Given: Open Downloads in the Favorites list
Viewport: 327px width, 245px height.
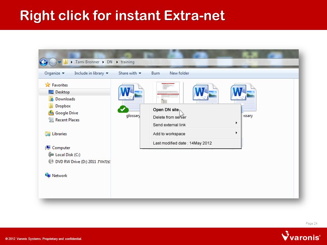Looking at the screenshot, I should click(65, 99).
